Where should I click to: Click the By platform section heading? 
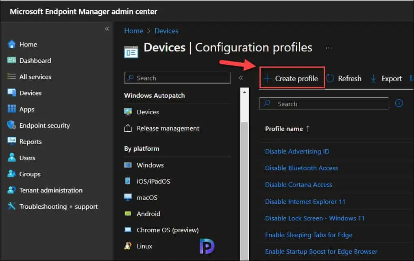(x=142, y=149)
